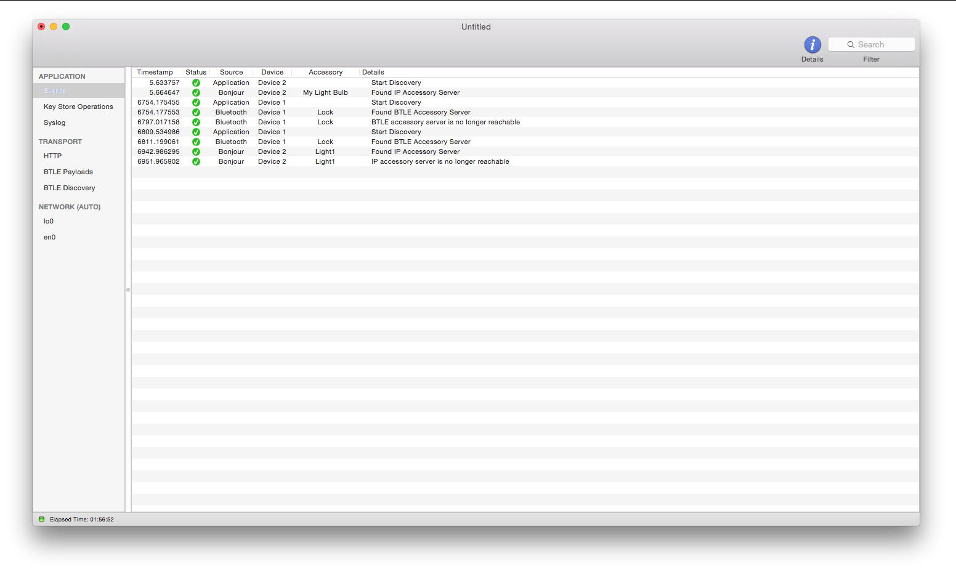Click green status check for timestamp 6811.199061

point(196,142)
